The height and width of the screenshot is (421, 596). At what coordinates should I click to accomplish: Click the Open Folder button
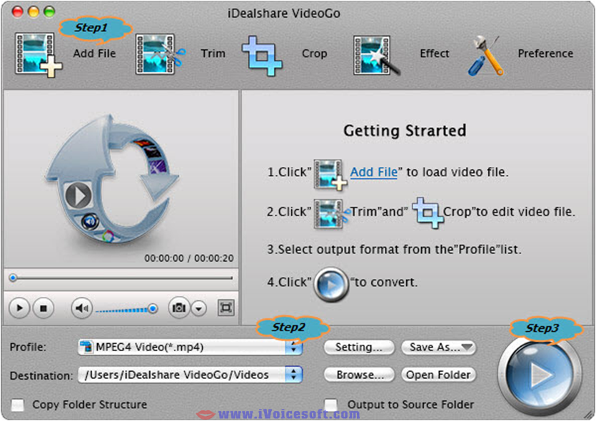[x=439, y=375]
